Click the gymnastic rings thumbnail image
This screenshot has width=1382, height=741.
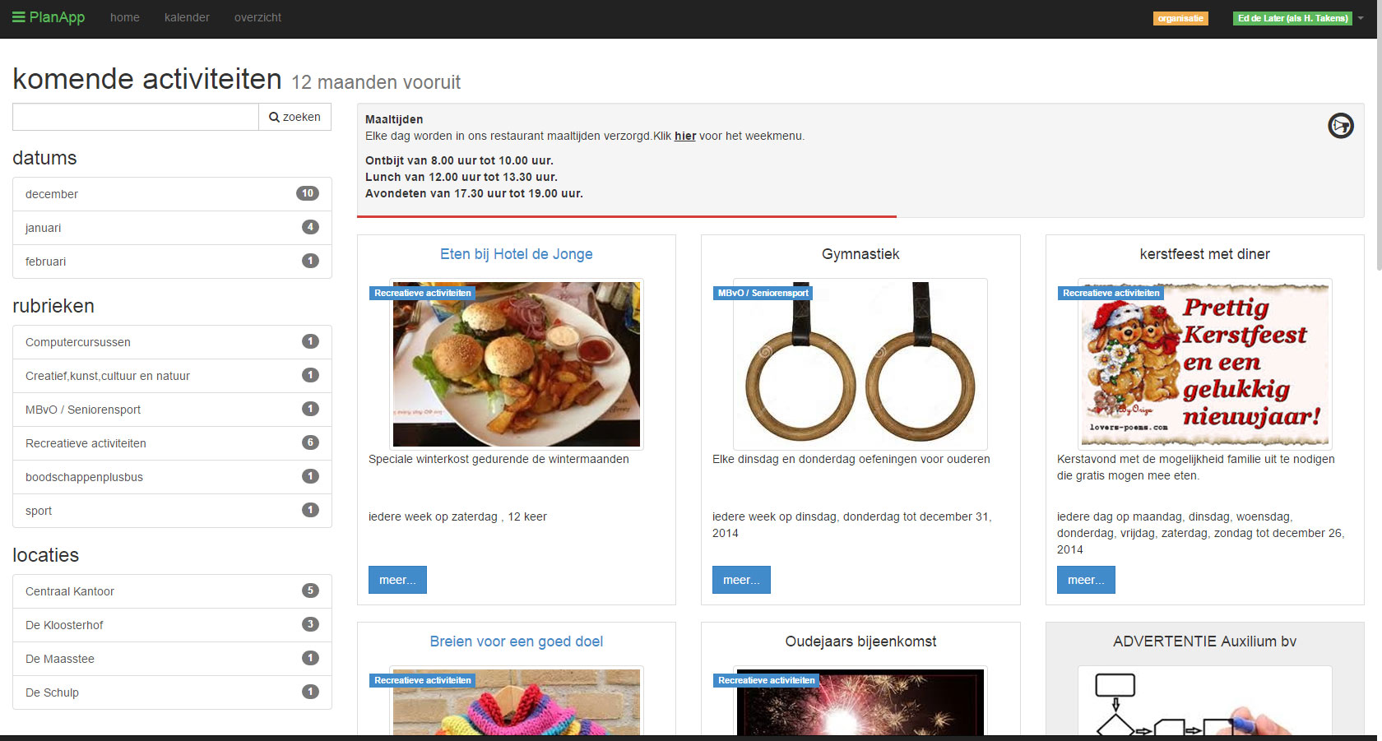(x=860, y=364)
